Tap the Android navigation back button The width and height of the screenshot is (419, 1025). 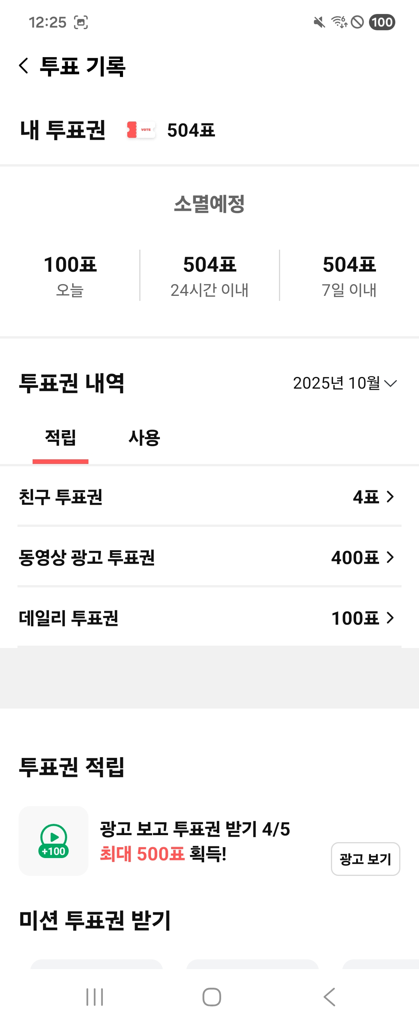tap(329, 997)
